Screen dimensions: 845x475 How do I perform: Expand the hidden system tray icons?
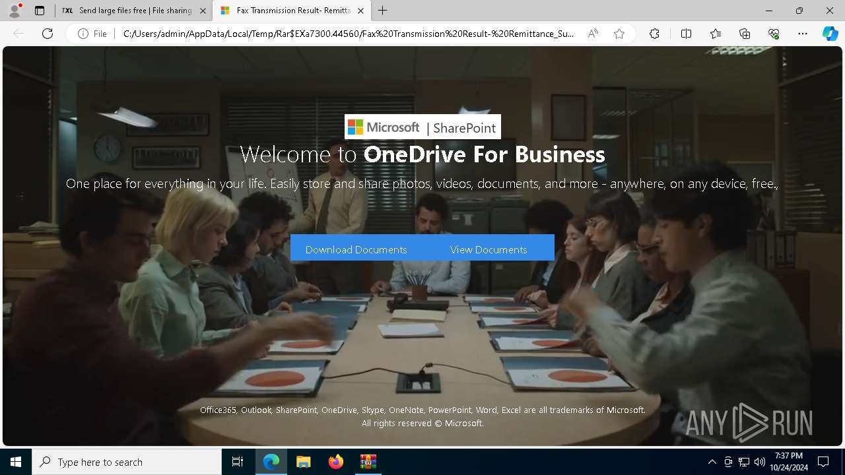click(712, 462)
